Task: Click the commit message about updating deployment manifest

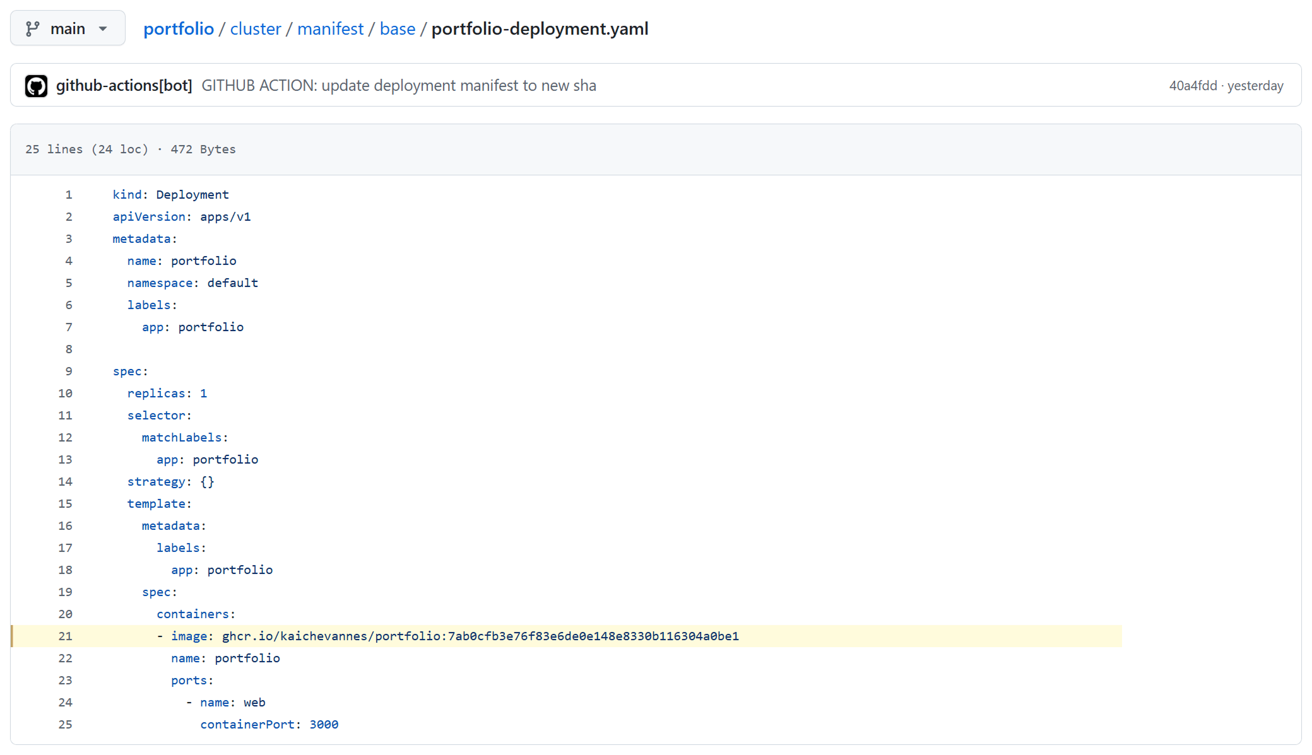Action: [399, 85]
